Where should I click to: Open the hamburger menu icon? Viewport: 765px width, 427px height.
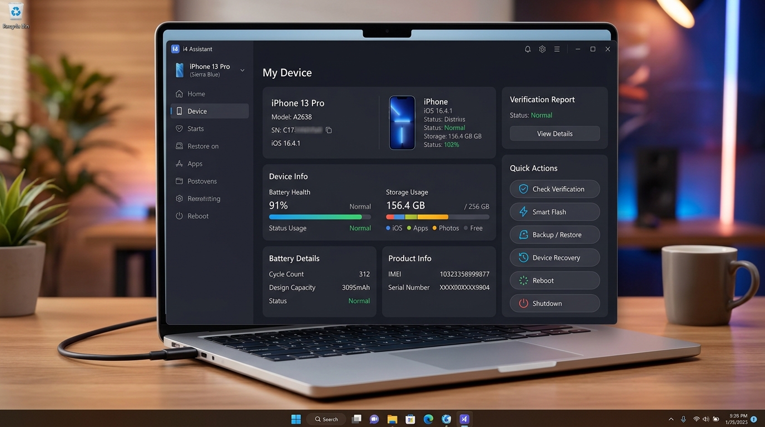[x=557, y=49]
